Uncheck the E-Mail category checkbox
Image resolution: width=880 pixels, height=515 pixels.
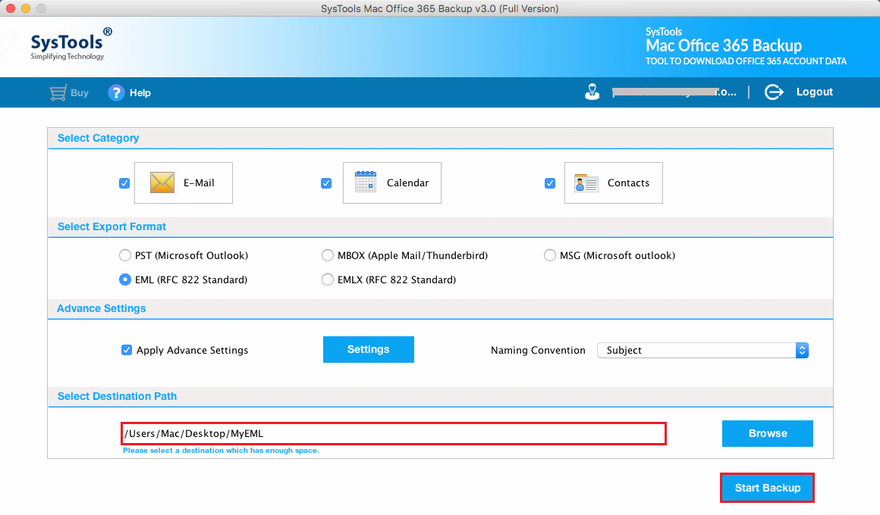click(x=124, y=183)
